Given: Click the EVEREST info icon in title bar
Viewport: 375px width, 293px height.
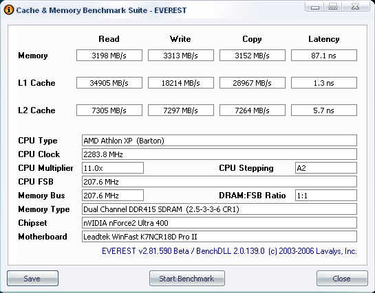Looking at the screenshot, I should (x=9, y=10).
